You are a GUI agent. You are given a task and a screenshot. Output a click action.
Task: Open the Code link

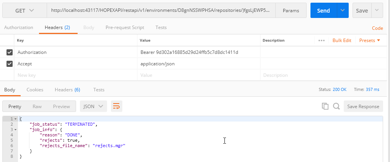[x=377, y=28]
